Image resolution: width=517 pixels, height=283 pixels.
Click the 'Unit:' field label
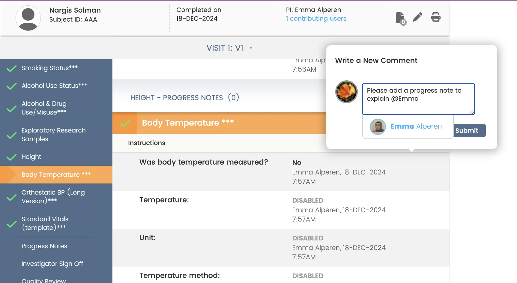(x=148, y=238)
